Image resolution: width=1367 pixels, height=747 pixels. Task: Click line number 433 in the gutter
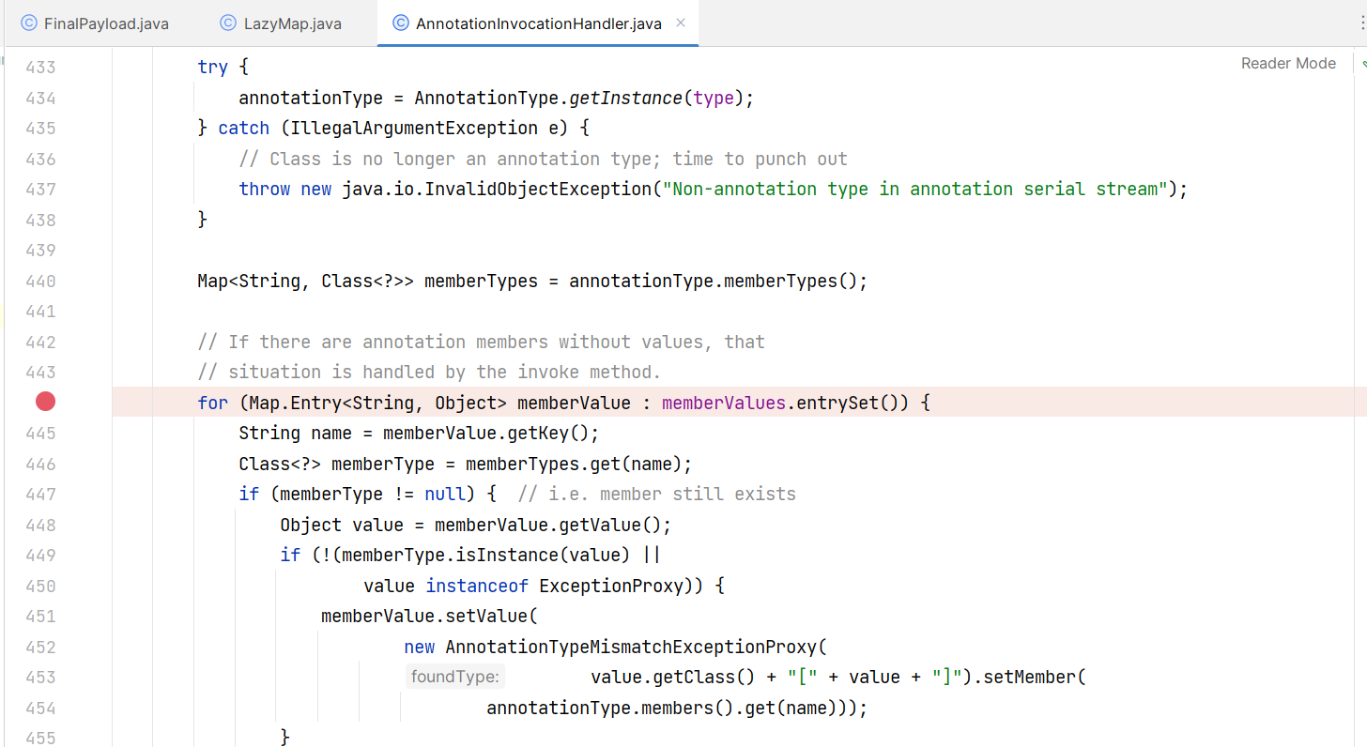click(x=40, y=68)
